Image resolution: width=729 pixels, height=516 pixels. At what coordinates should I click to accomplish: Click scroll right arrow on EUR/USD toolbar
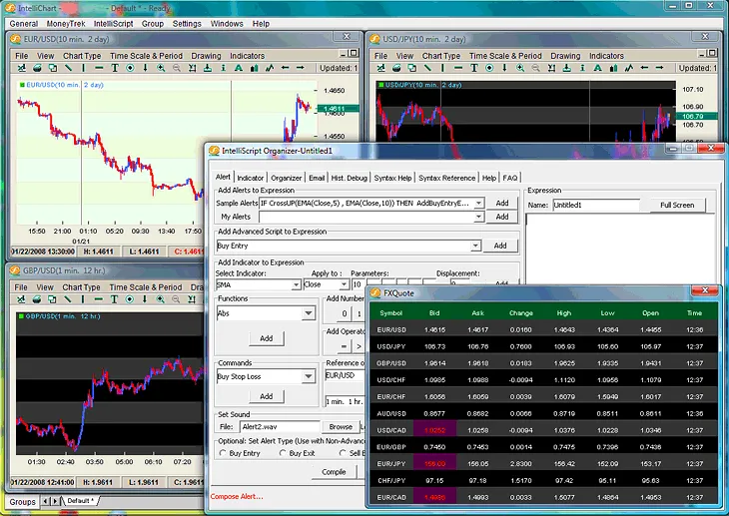click(301, 69)
